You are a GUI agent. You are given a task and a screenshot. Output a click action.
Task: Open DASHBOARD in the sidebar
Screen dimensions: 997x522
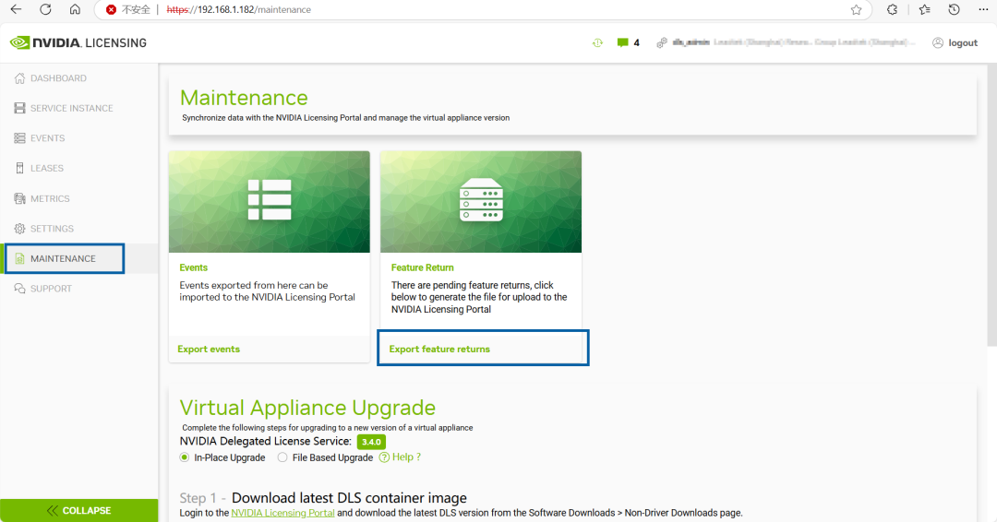[x=58, y=78]
